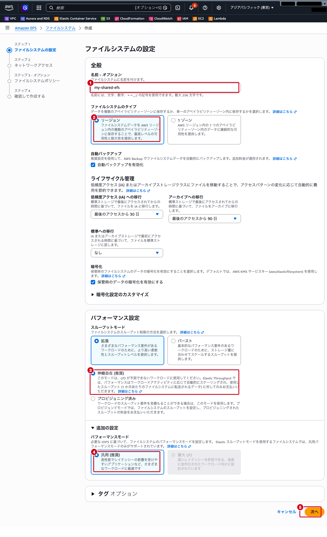This screenshot has height=537, width=327.
Task: Open the Lambda bookmark
Action: (217, 18)
